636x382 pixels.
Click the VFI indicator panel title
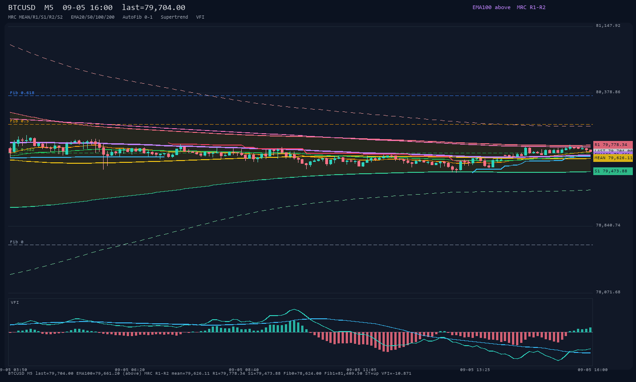pyautogui.click(x=15, y=302)
